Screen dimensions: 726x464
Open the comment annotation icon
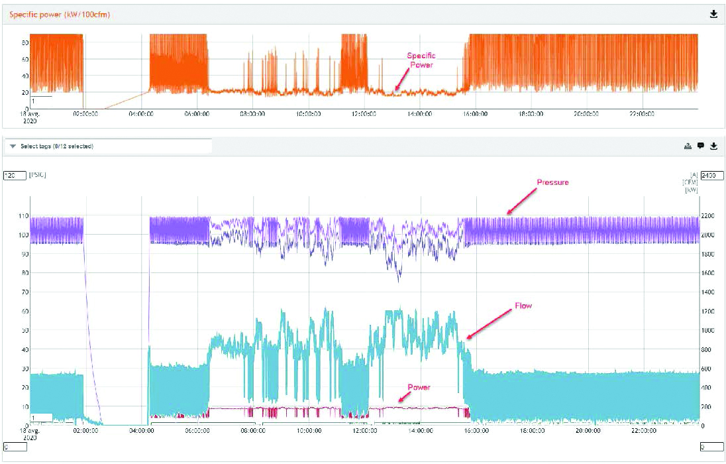[701, 146]
